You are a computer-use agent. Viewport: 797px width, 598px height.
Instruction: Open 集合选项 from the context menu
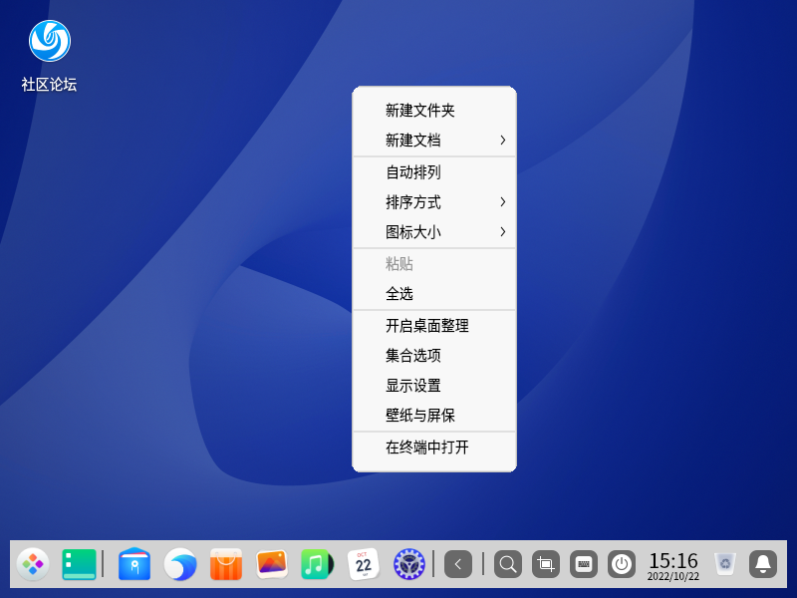pyautogui.click(x=434, y=356)
